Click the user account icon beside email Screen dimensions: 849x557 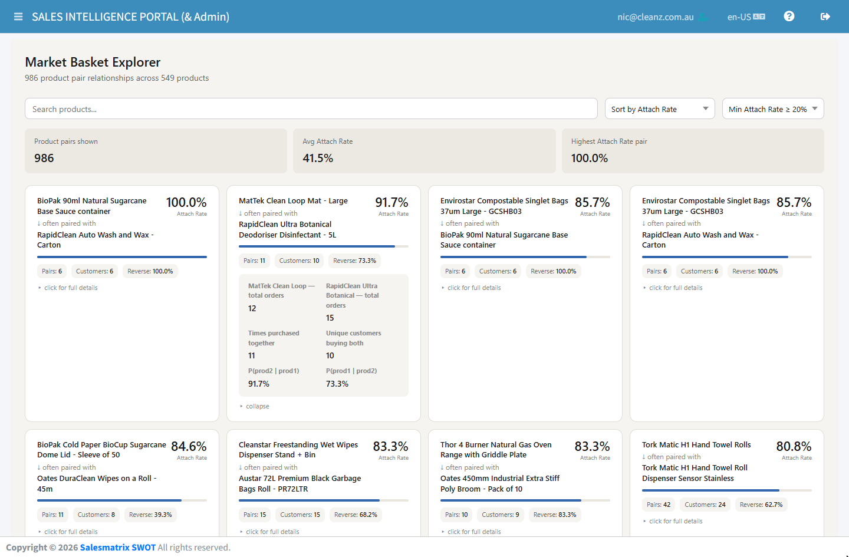point(703,17)
